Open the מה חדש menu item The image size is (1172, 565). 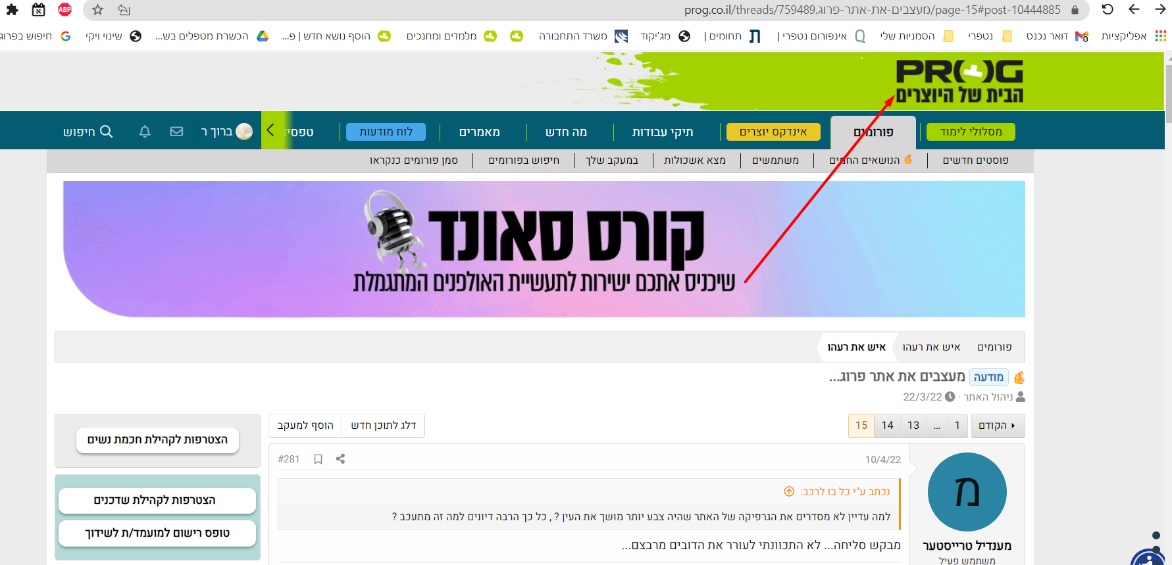click(566, 132)
